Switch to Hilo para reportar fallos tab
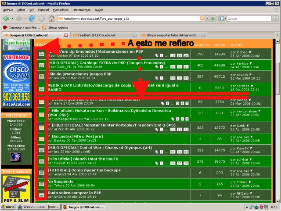281x211 pixels. click(173, 35)
